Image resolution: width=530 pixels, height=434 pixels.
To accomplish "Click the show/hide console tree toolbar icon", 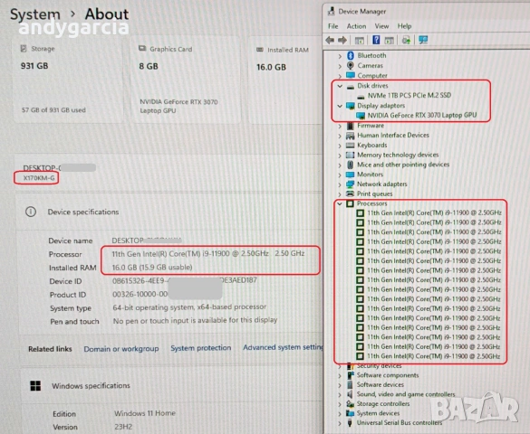I will click(x=360, y=41).
